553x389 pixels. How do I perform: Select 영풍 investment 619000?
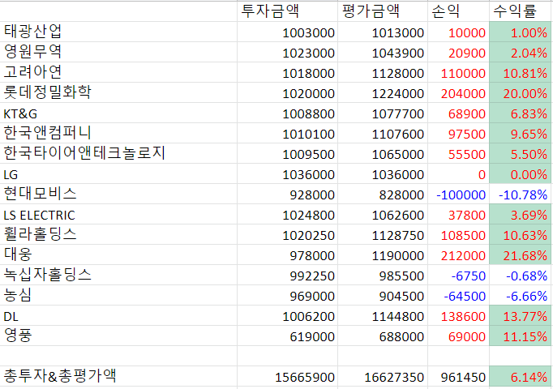point(287,336)
